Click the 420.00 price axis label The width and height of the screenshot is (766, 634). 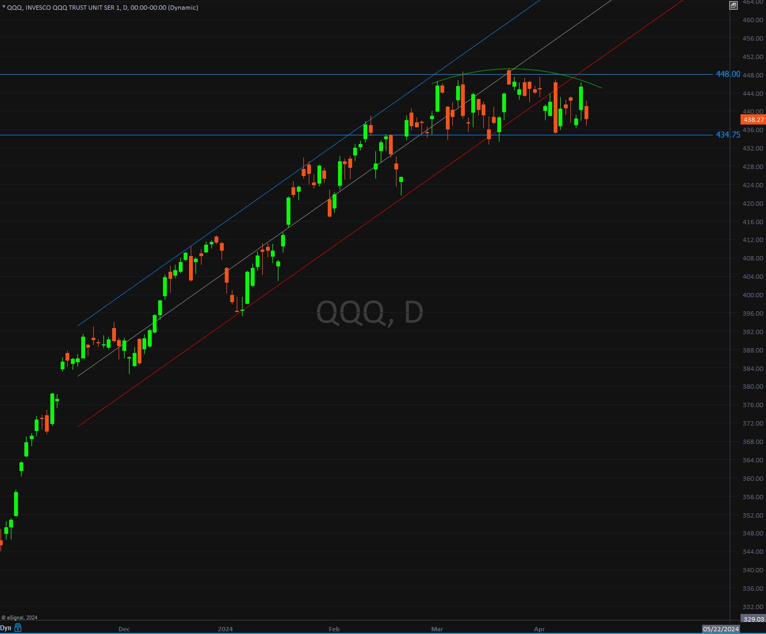coord(752,204)
